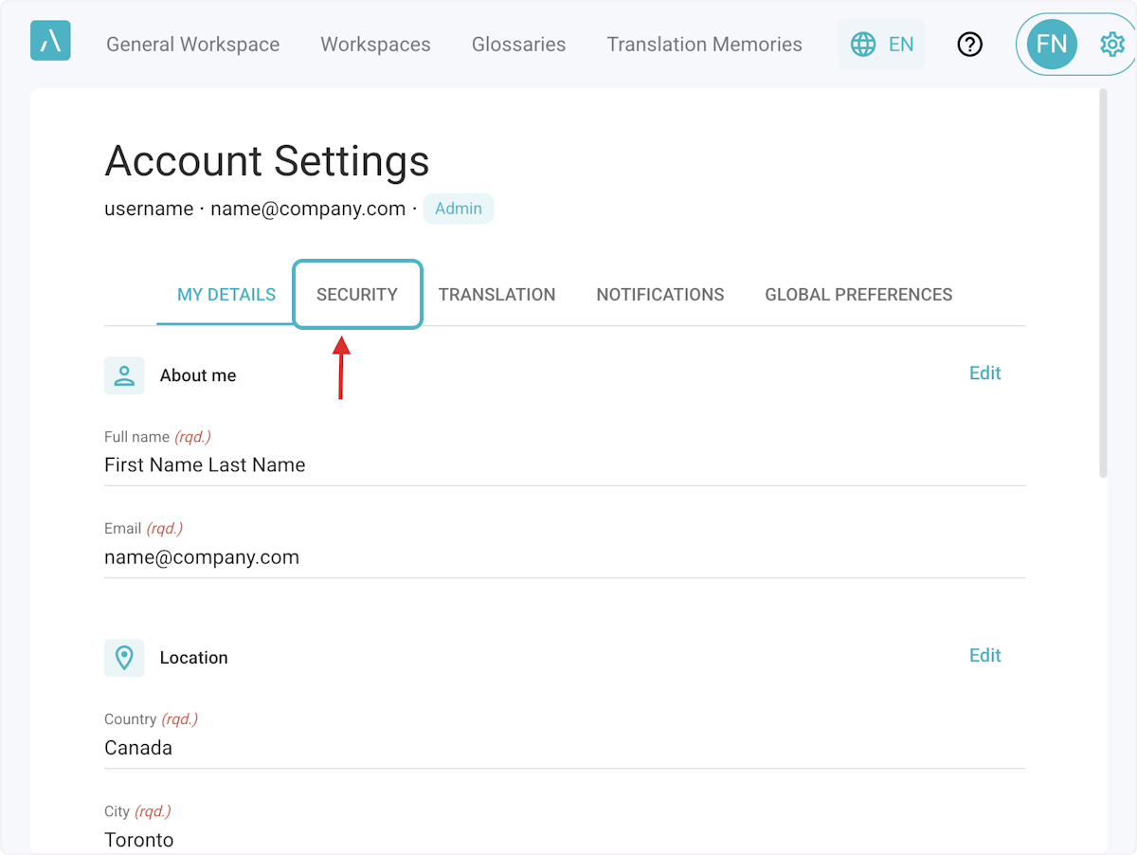Click the Full name field

pos(564,465)
